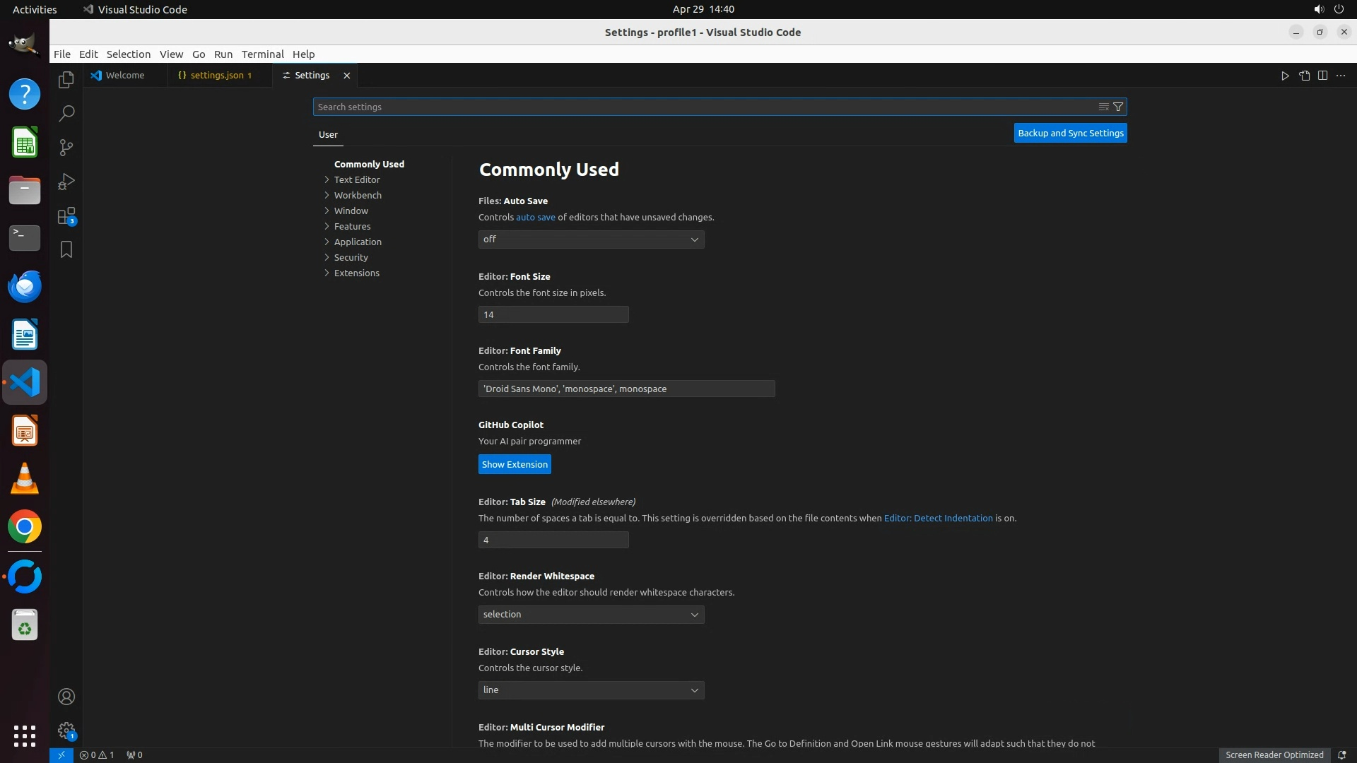Click the filter settings funnel icon
The width and height of the screenshot is (1357, 763).
click(x=1118, y=107)
